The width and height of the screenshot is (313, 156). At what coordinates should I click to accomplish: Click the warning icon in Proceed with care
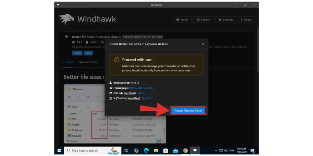(x=117, y=60)
